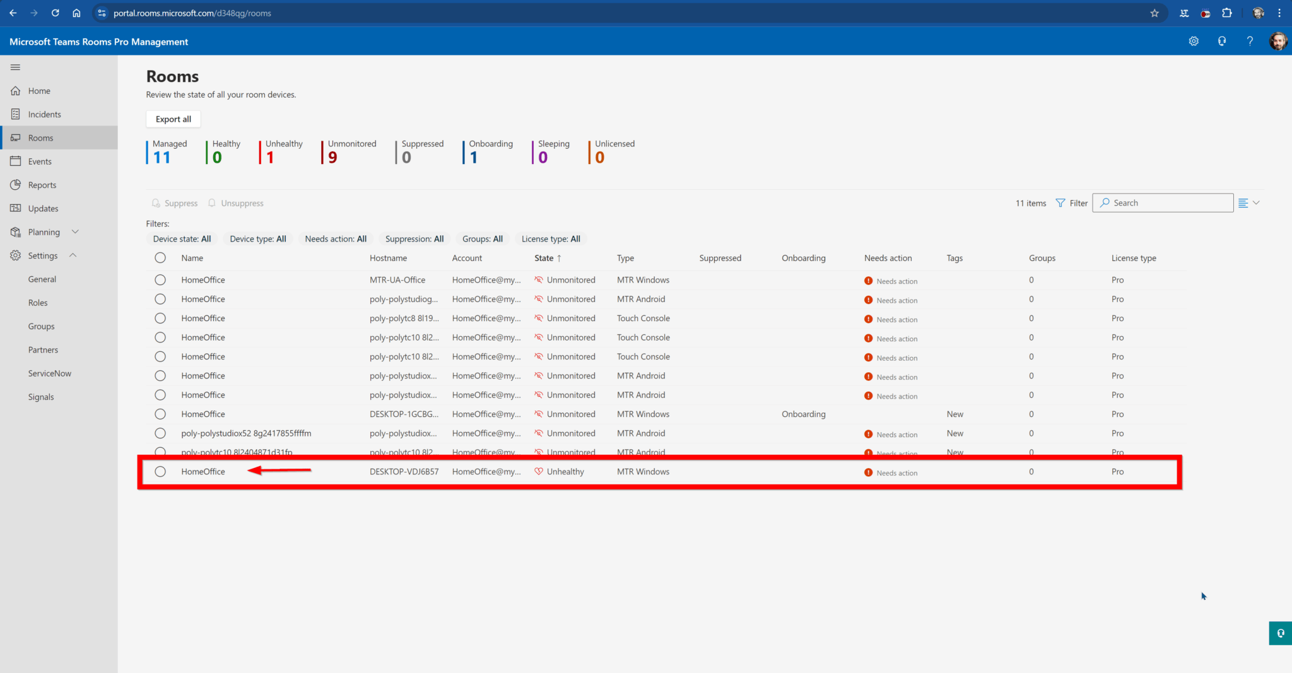Screen dimensions: 1292x673
Task: Switch to the Rooms sidebar section
Action: tap(40, 138)
